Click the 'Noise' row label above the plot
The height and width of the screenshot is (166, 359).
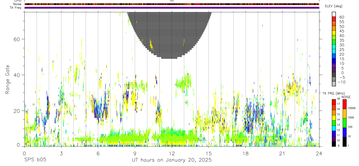[18, 4]
